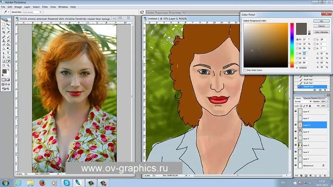Click the vertical hue slider in Color Picker
This screenshot has width=333, height=187.
[x=292, y=45]
